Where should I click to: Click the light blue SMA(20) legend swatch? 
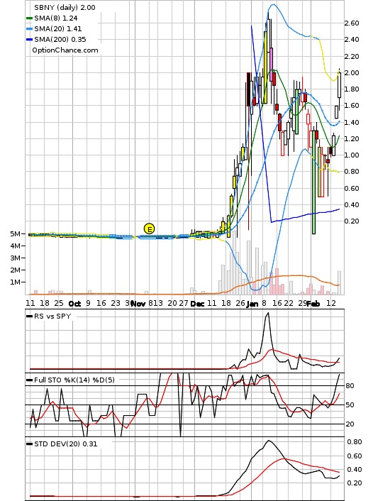29,29
